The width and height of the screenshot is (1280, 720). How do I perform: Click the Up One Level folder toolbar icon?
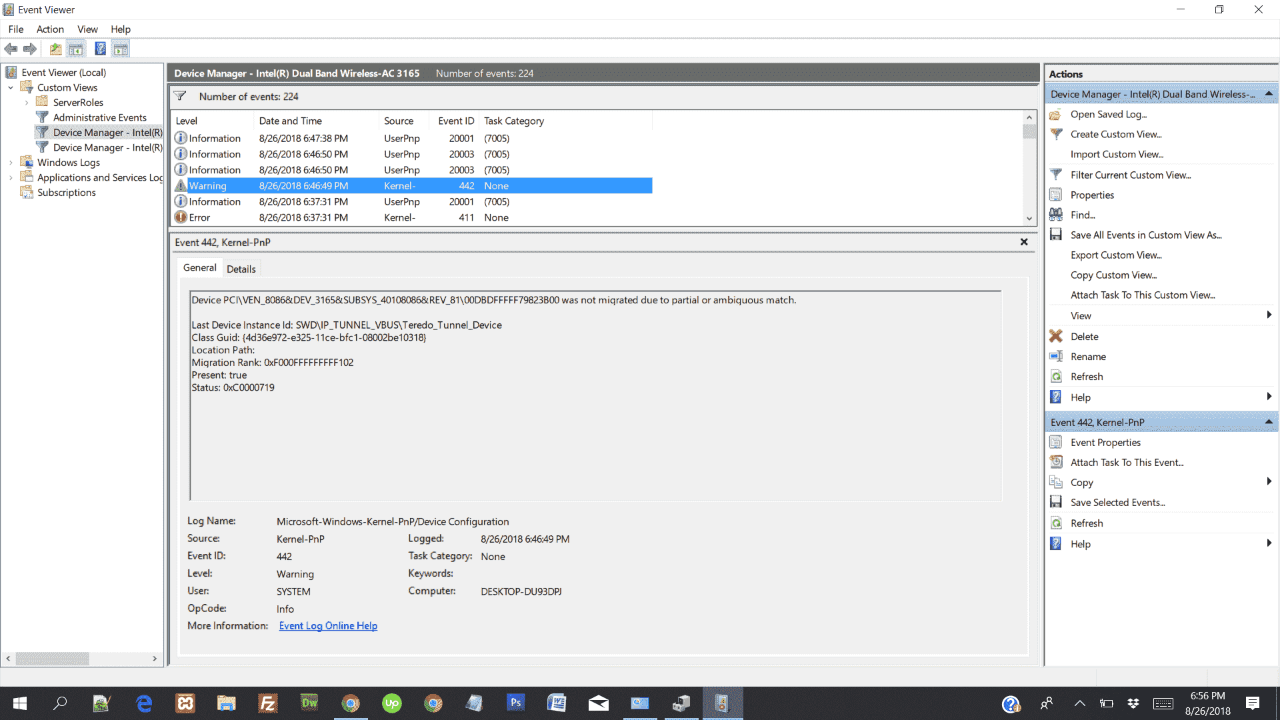point(55,49)
